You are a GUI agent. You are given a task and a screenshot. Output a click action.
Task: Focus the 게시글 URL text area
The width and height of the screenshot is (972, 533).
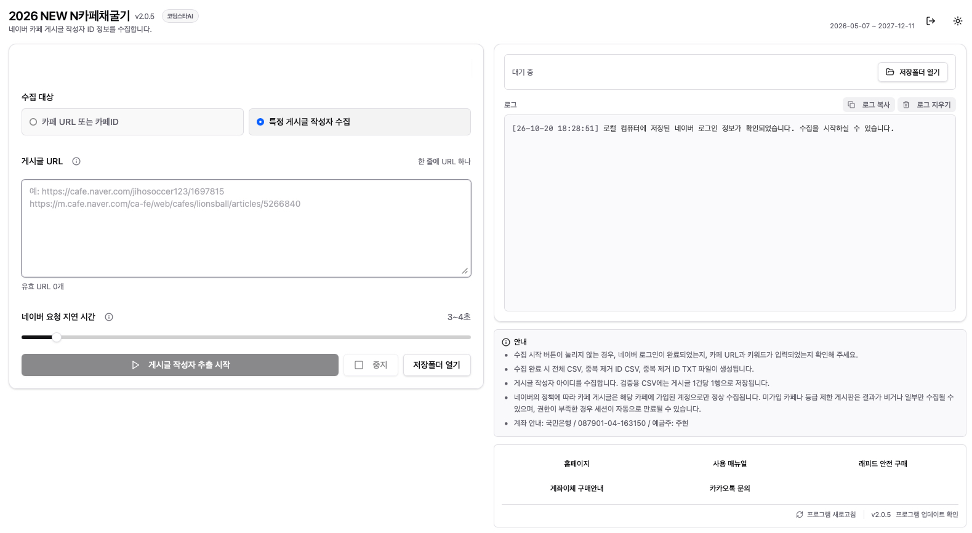(x=246, y=228)
